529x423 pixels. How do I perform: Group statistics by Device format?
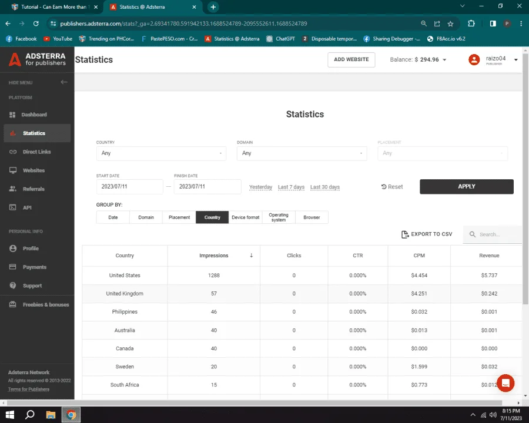[x=245, y=217]
